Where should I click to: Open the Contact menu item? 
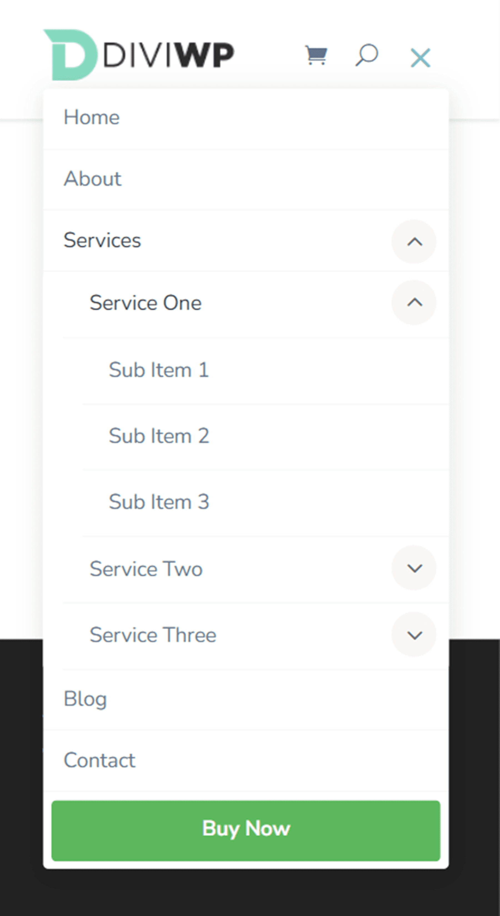[99, 760]
